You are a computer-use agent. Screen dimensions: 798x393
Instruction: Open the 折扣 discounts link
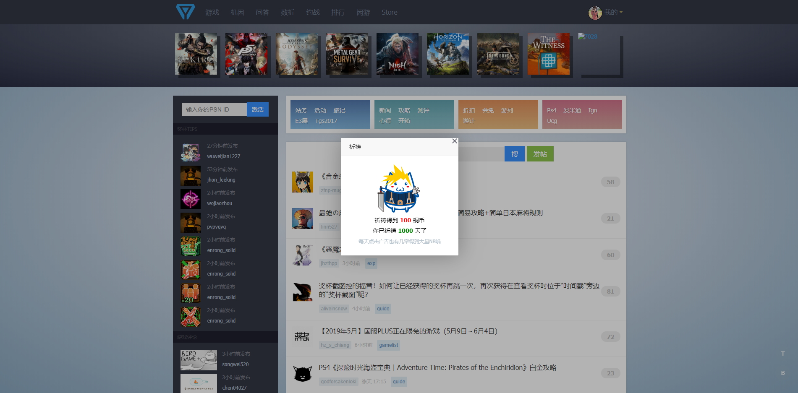pos(469,110)
